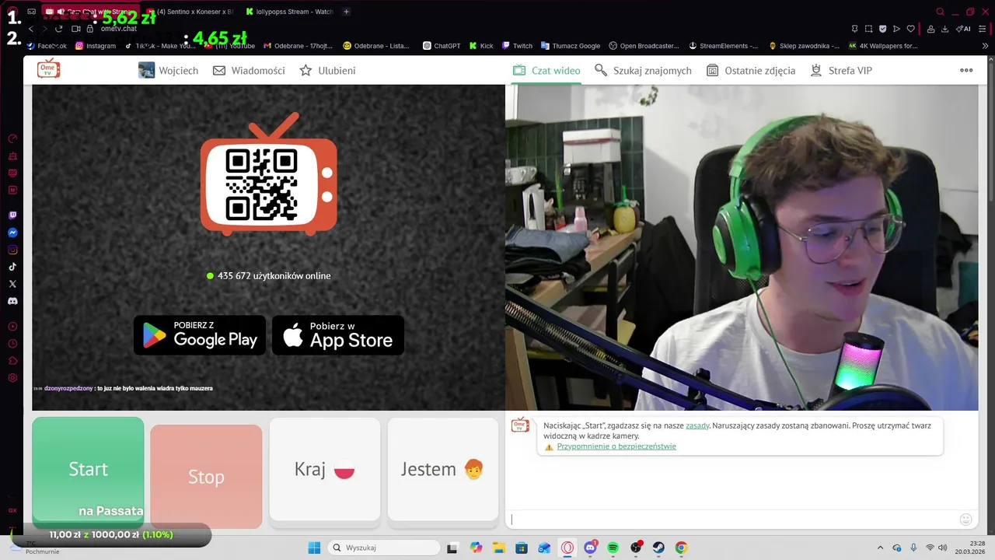Open TikTok in the Opera sidebar
The height and width of the screenshot is (560, 995).
coord(12,267)
